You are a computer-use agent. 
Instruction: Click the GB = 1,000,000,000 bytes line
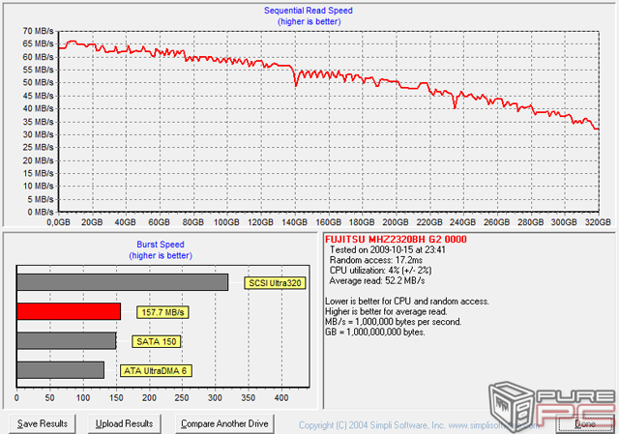375,332
